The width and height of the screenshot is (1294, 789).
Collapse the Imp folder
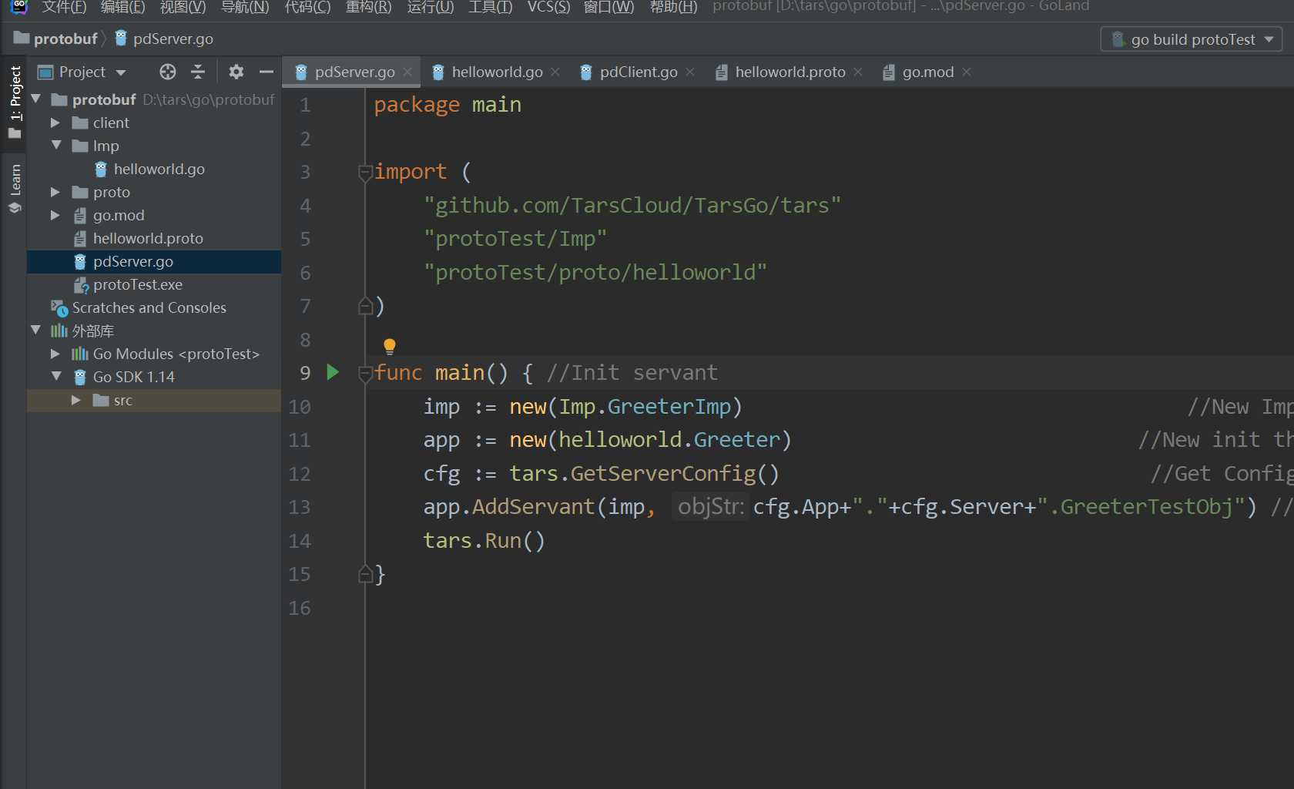[56, 146]
